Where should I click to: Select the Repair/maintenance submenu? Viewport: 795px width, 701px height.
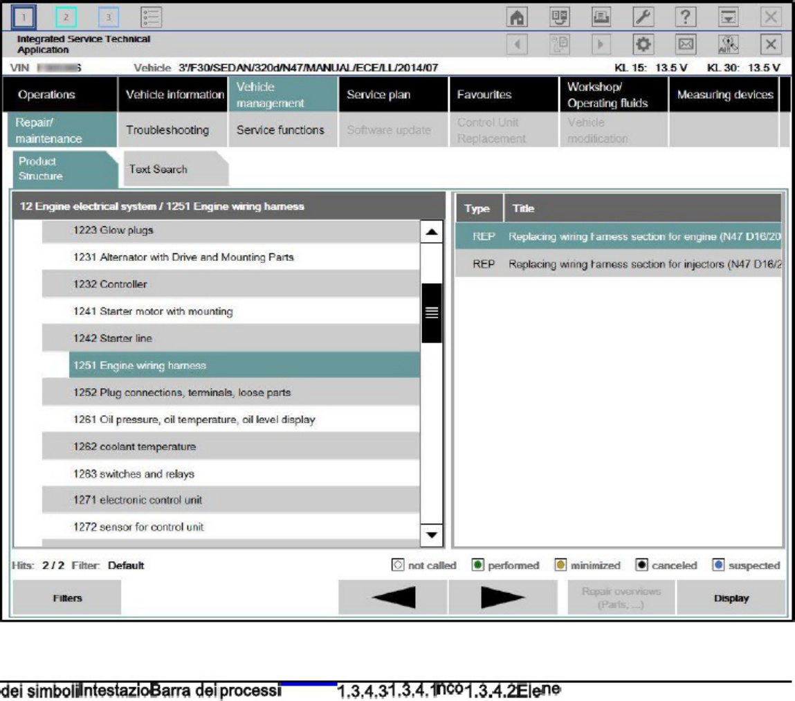pyautogui.click(x=62, y=130)
